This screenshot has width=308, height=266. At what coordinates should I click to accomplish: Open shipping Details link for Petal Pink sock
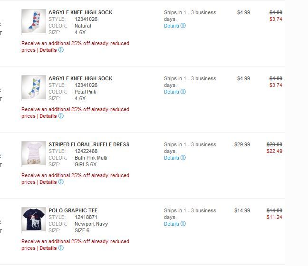(x=171, y=92)
